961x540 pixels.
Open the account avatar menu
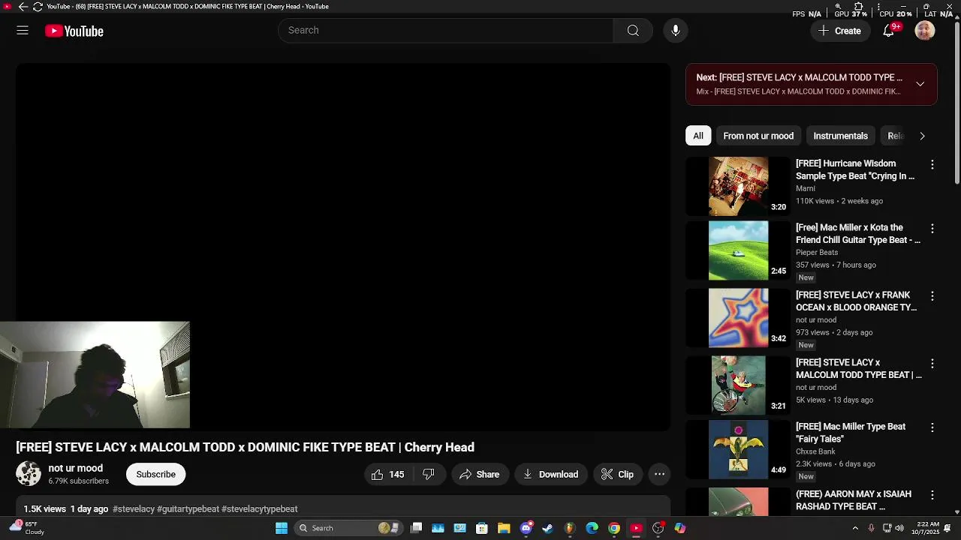pos(925,31)
